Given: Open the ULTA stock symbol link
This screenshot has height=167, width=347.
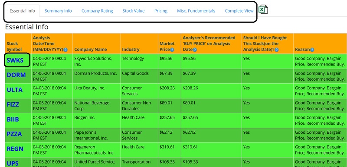Looking at the screenshot, I should coord(15,90).
